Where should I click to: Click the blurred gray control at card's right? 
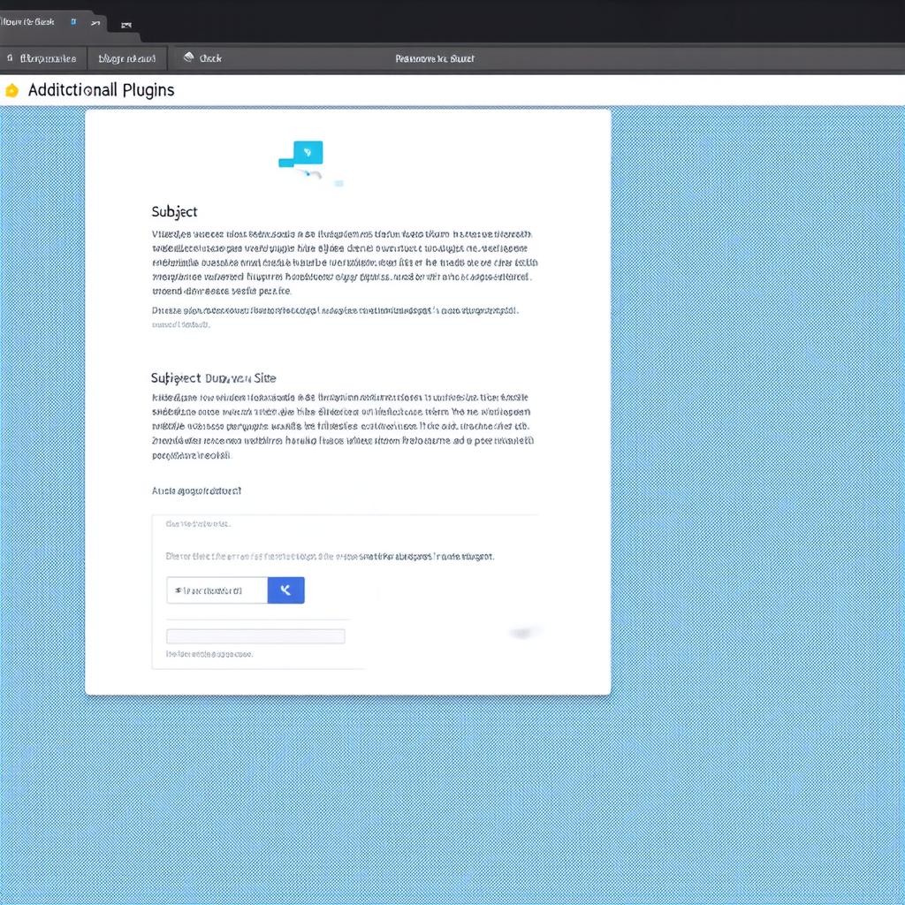[524, 633]
